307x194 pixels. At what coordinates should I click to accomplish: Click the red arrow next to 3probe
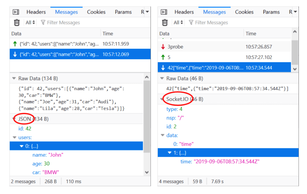(163, 47)
